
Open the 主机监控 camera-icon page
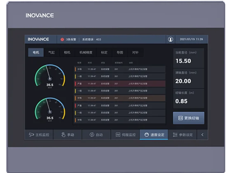39,134
